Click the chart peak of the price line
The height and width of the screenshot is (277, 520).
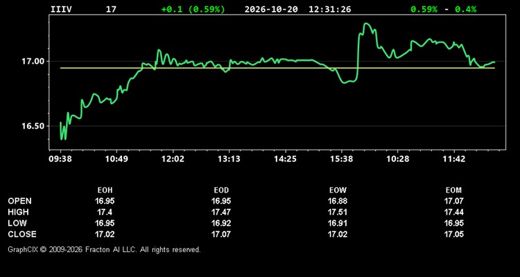click(x=366, y=24)
